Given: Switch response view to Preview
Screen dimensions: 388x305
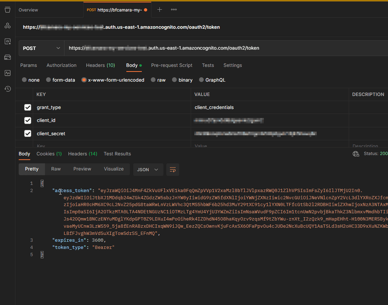Looking at the screenshot, I should click(82, 169).
